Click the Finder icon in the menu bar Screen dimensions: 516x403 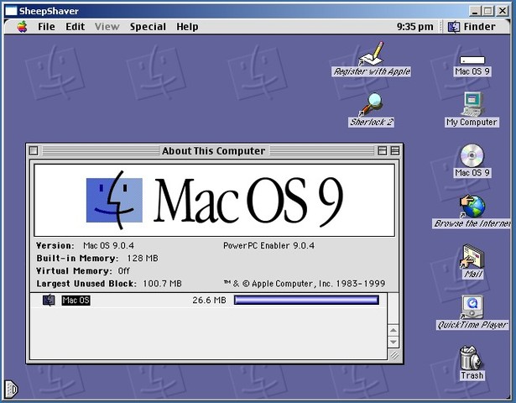(454, 27)
